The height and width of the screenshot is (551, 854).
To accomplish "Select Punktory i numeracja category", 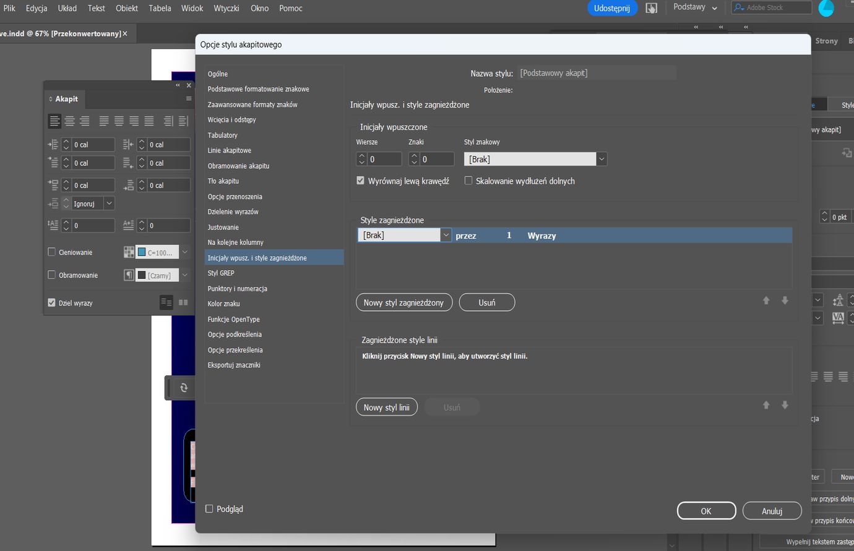I will [274, 288].
